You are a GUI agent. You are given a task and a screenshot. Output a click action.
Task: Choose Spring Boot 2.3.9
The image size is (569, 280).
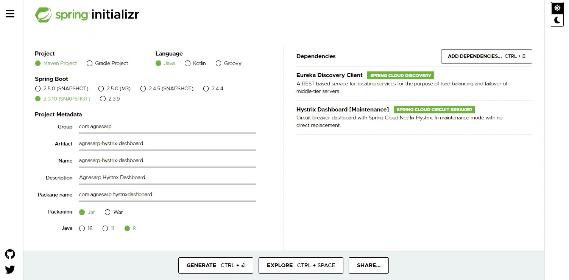pyautogui.click(x=110, y=99)
